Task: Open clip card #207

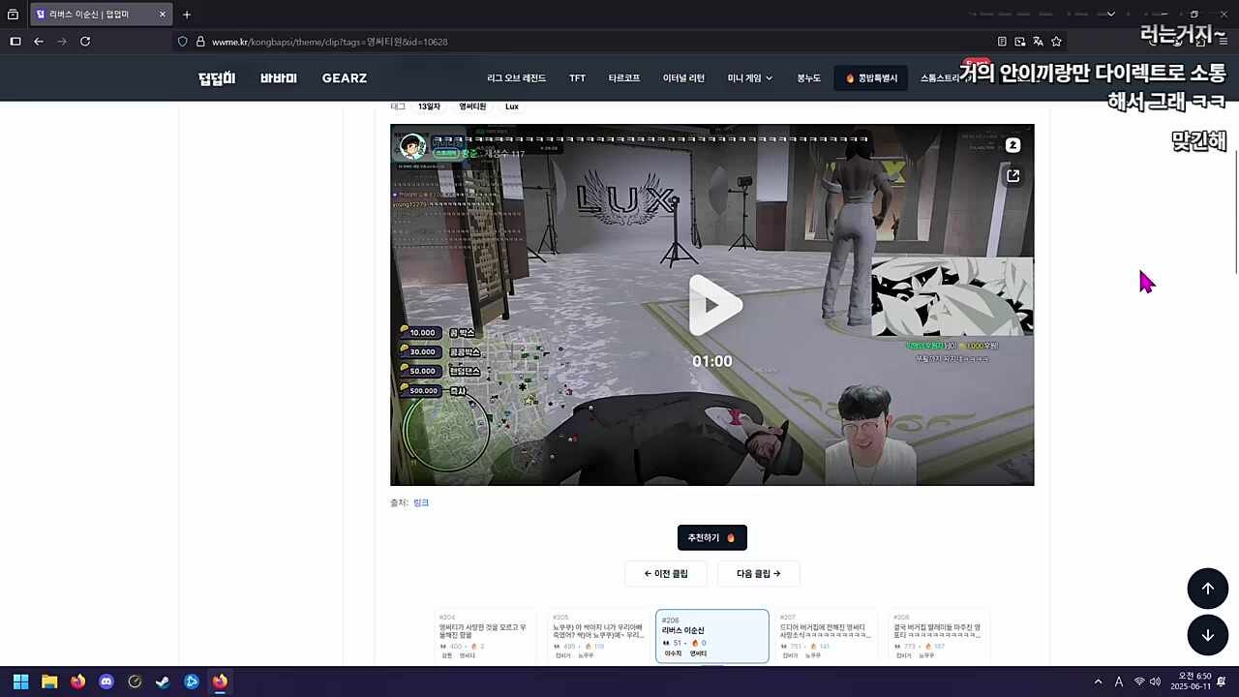Action: tap(827, 636)
